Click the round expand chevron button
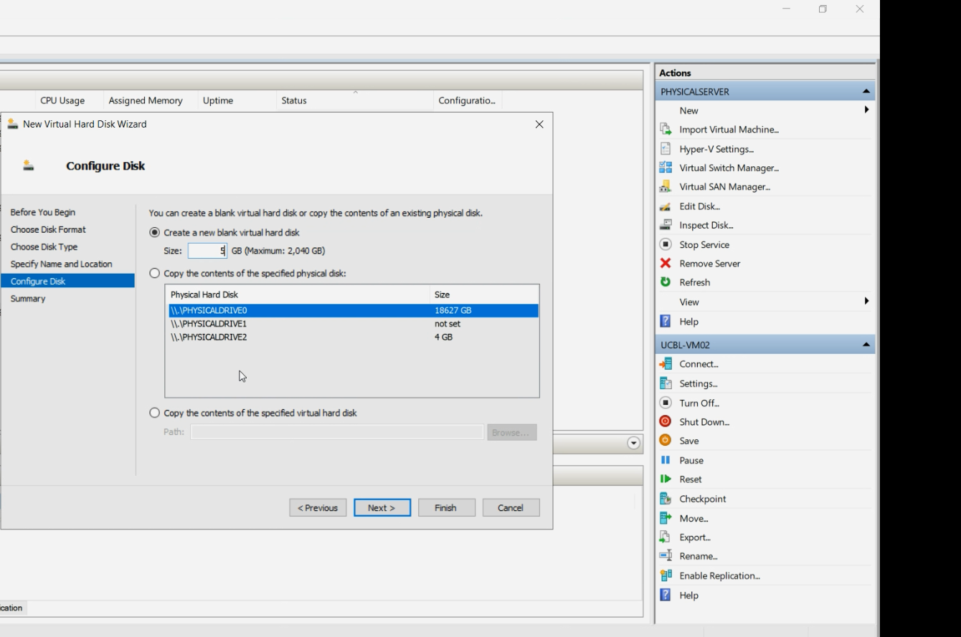The width and height of the screenshot is (961, 637). click(633, 444)
